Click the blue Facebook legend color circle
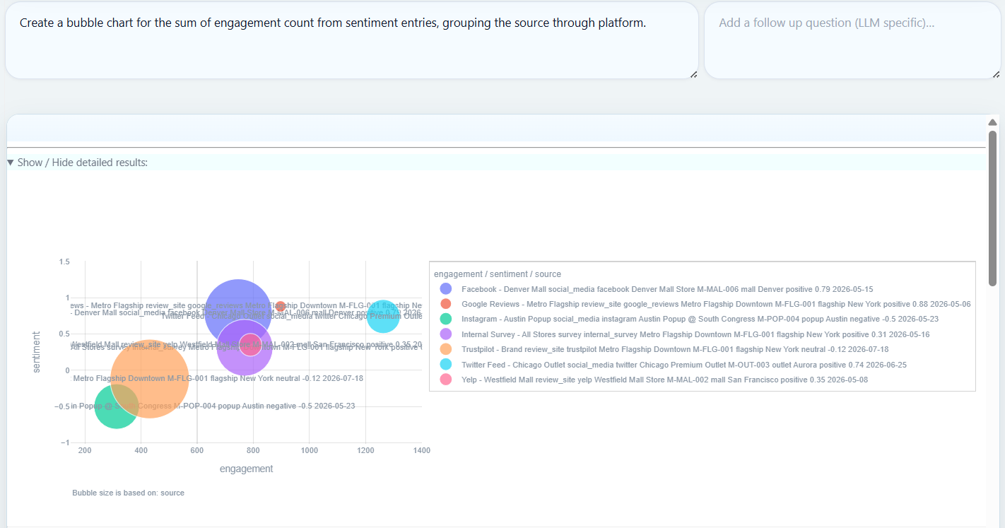This screenshot has width=1005, height=528. coord(446,289)
